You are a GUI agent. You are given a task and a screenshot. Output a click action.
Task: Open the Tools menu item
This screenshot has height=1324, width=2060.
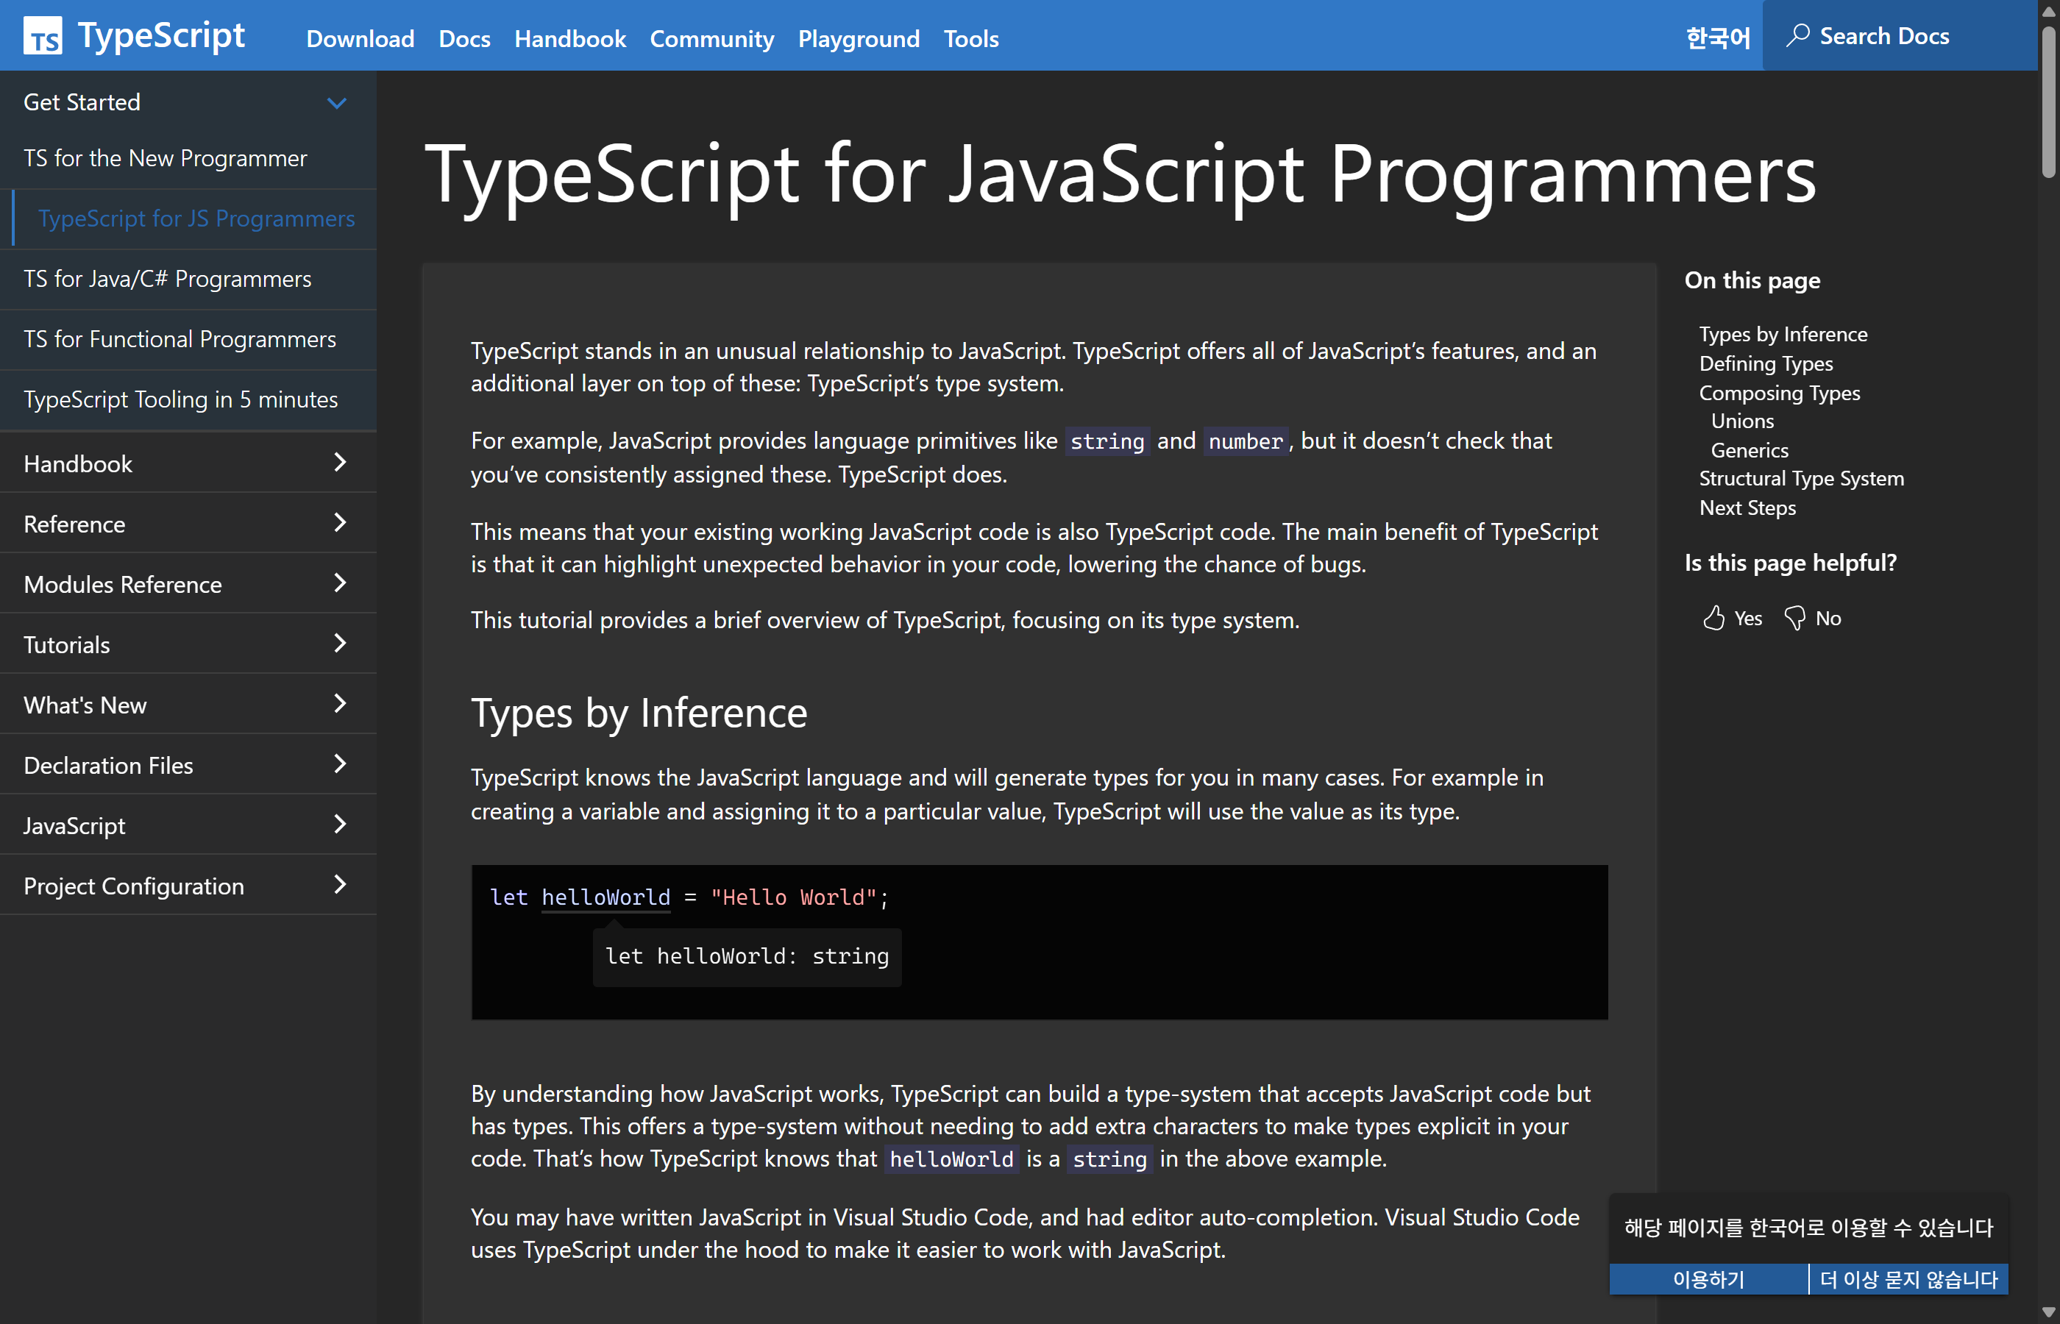pyautogui.click(x=970, y=39)
